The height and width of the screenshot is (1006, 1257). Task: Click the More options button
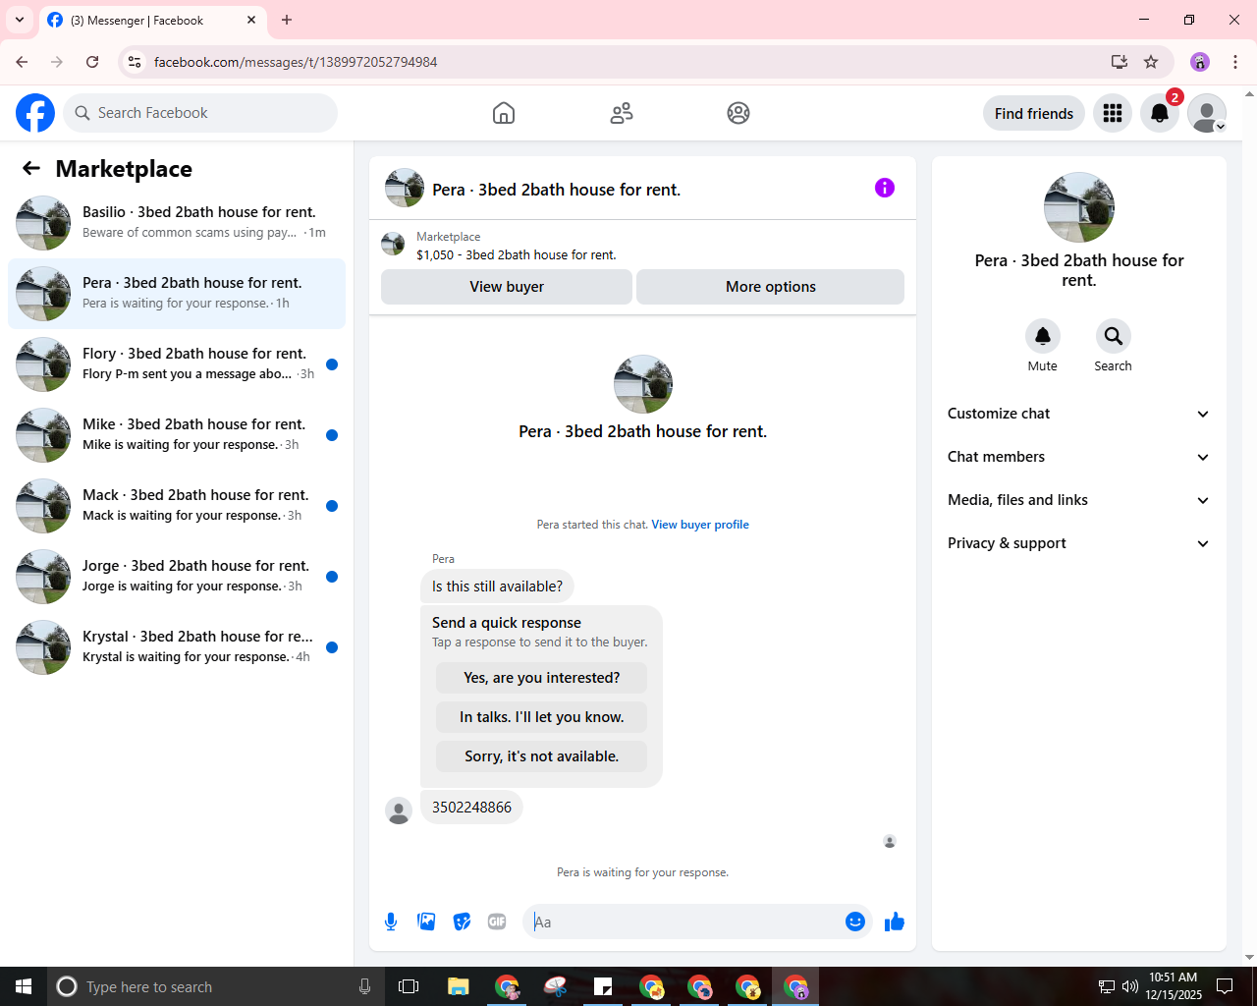point(771,287)
